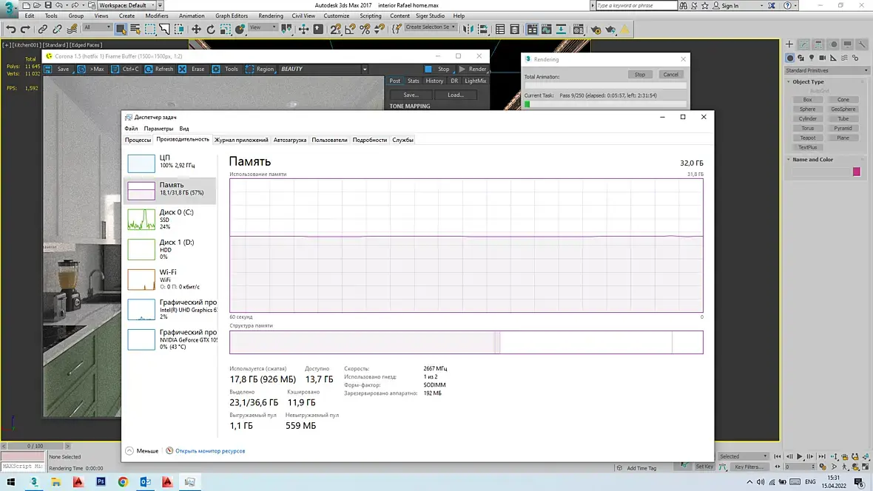Viewport: 873px width, 491px height.
Task: Click the Link selection tool icon
Action: click(x=42, y=30)
